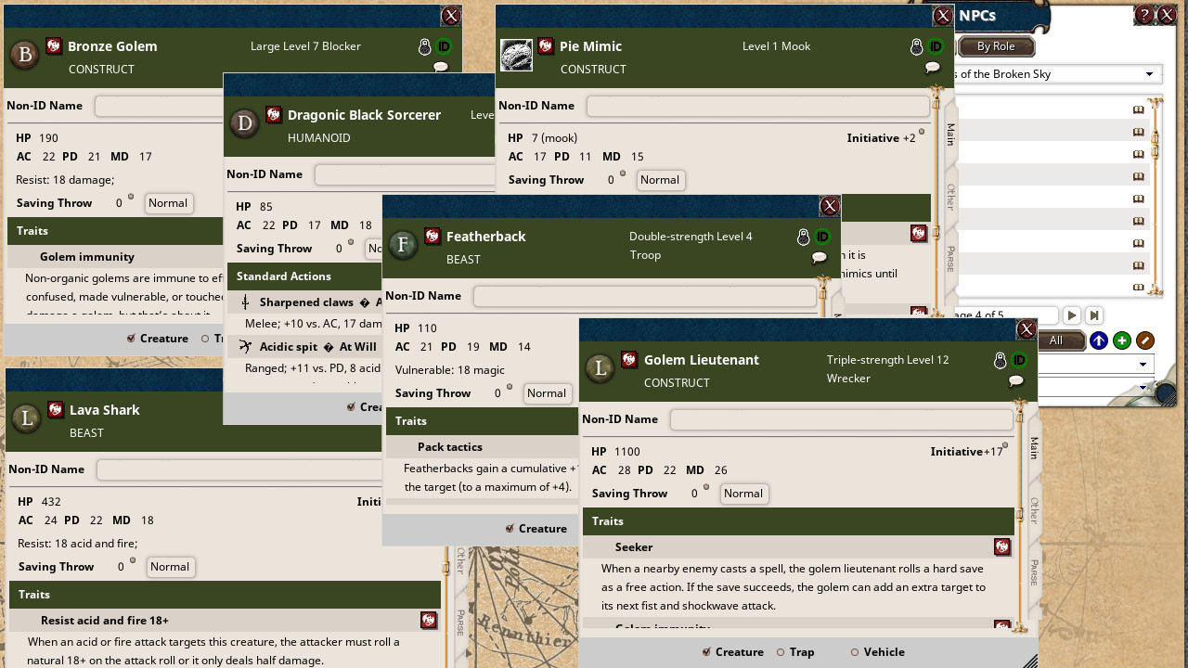The height and width of the screenshot is (668, 1188).
Task: Open the help question mark on NPCs window
Action: tap(1143, 15)
